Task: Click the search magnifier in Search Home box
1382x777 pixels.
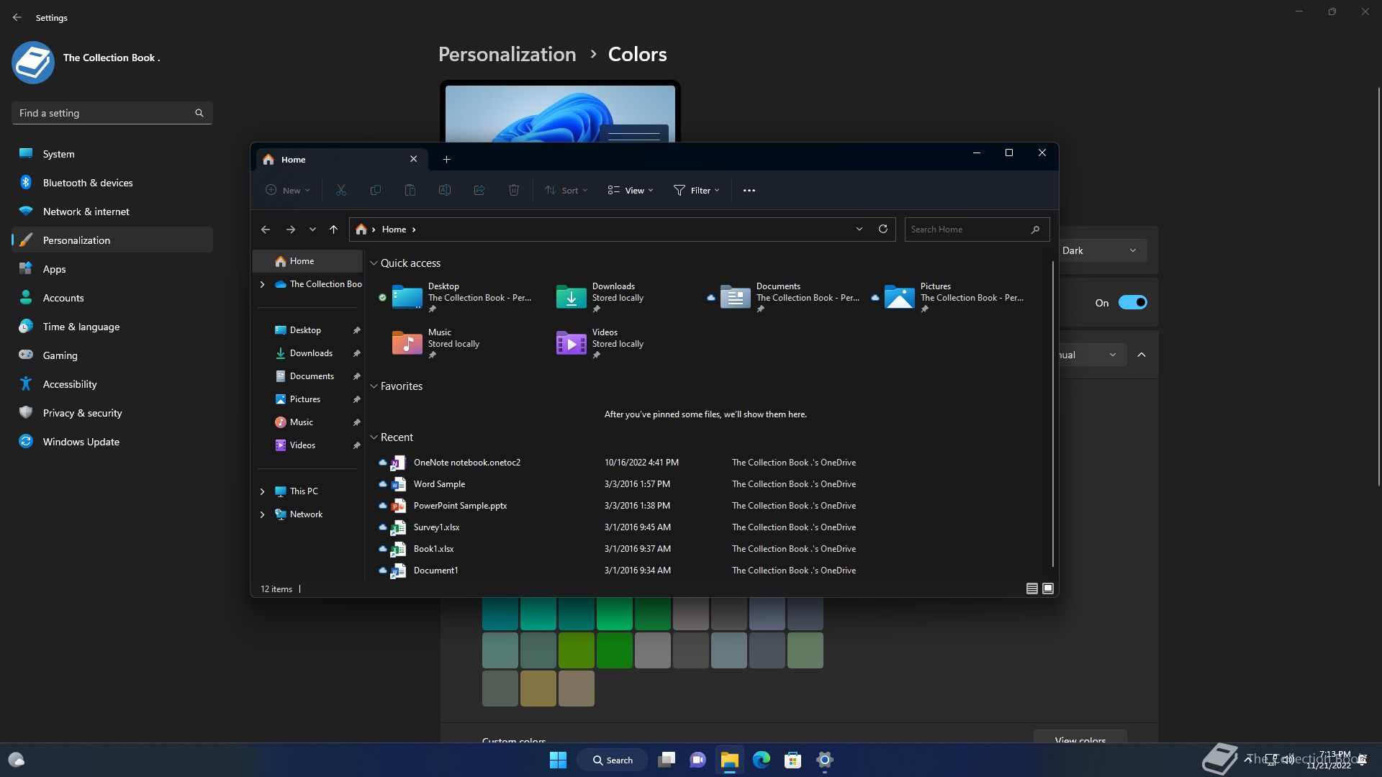Action: [x=1035, y=230]
